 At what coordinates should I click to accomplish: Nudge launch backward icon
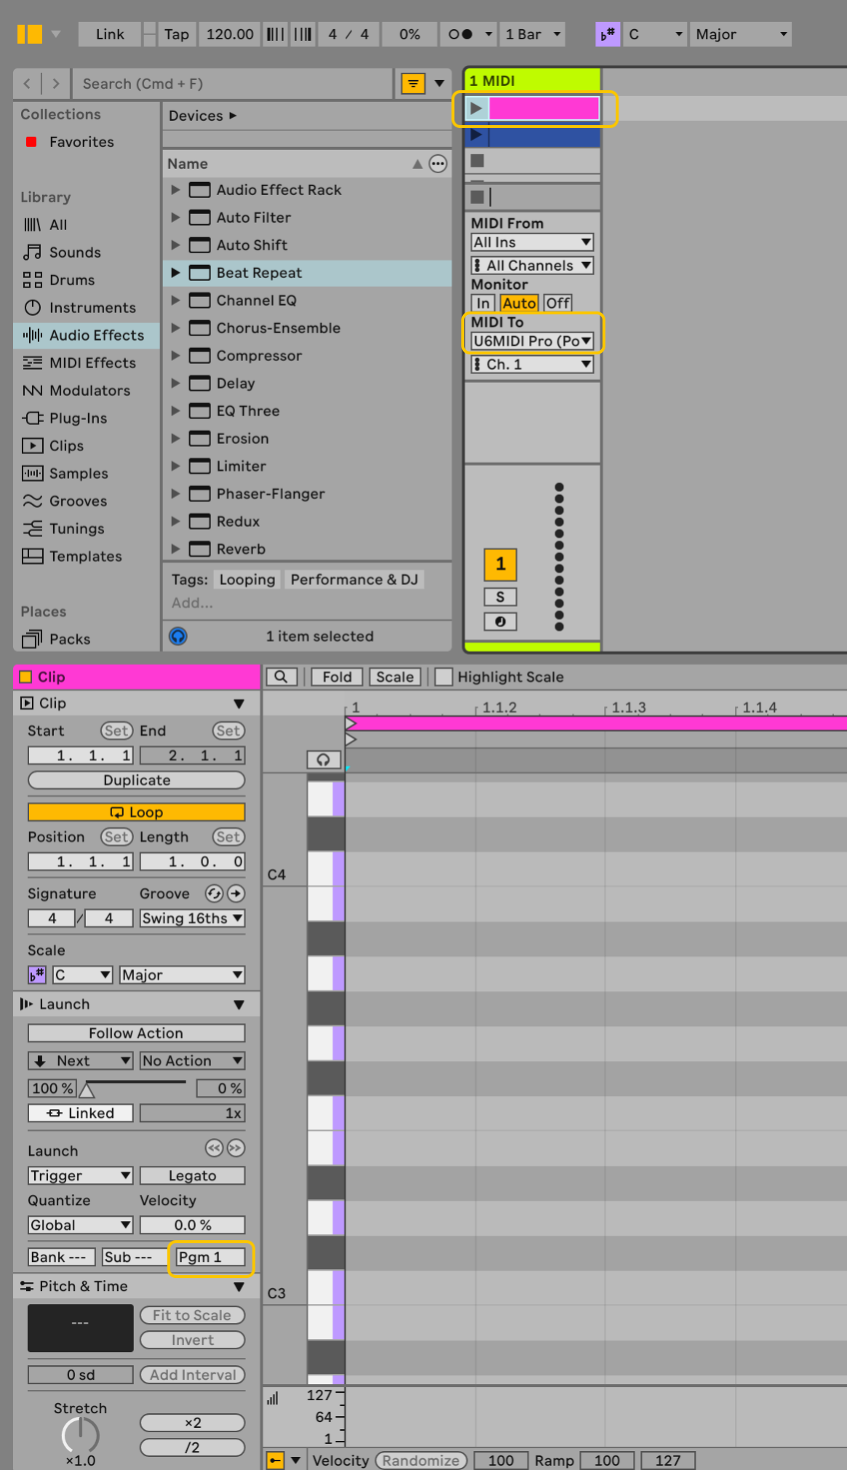tap(214, 1148)
